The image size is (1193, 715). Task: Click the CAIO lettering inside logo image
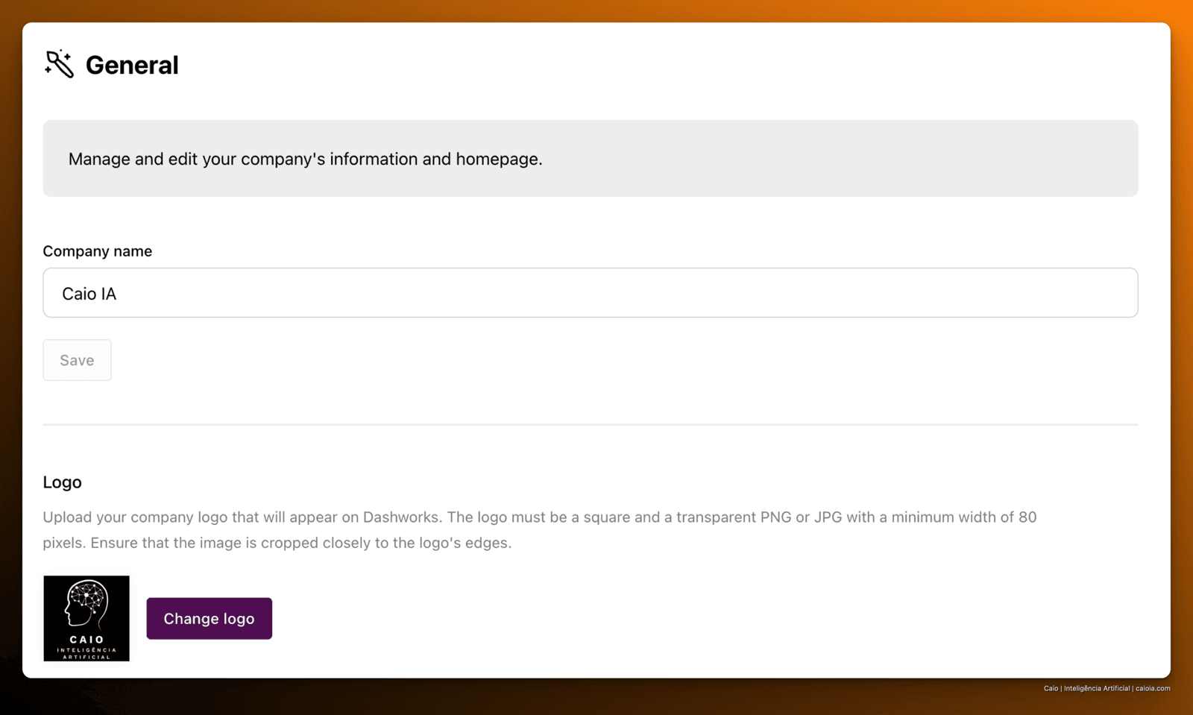pyautogui.click(x=87, y=640)
